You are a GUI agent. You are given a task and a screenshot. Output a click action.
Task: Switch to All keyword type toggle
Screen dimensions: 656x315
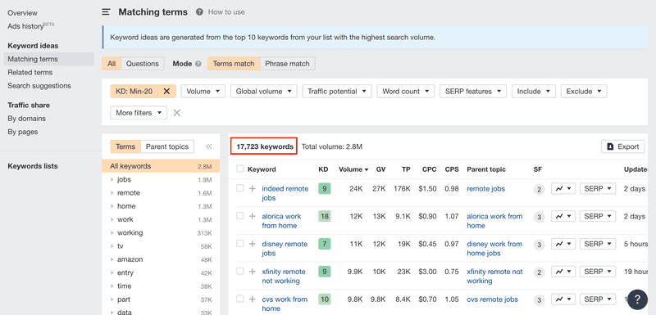pyautogui.click(x=112, y=64)
